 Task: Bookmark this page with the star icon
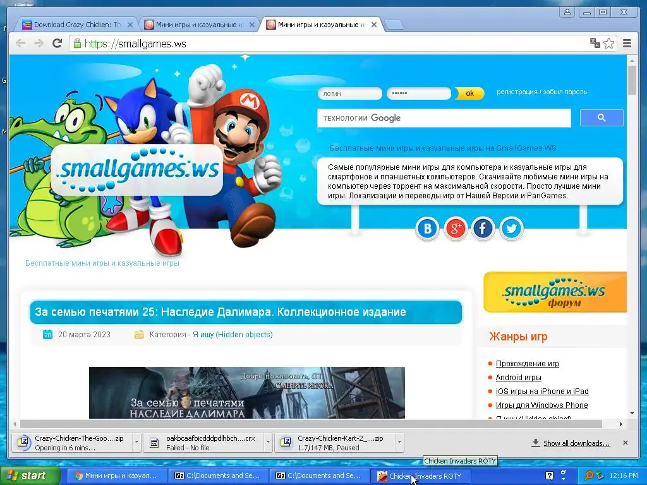pos(608,44)
